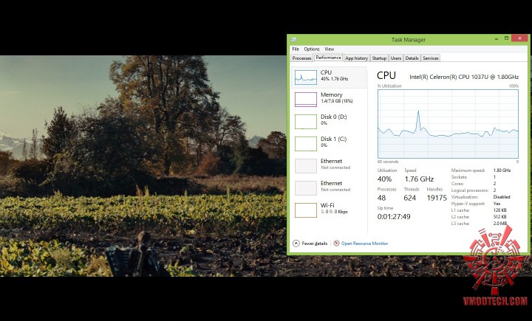Open the Startup tab

pos(379,58)
